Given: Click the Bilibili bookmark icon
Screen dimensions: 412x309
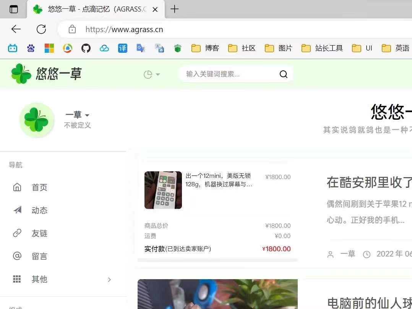Looking at the screenshot, I should click(13, 48).
